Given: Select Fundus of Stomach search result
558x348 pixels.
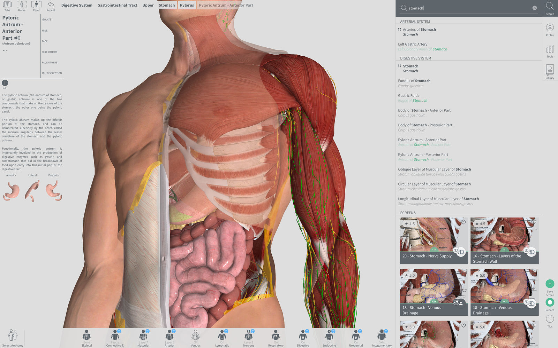Looking at the screenshot, I should 414,81.
